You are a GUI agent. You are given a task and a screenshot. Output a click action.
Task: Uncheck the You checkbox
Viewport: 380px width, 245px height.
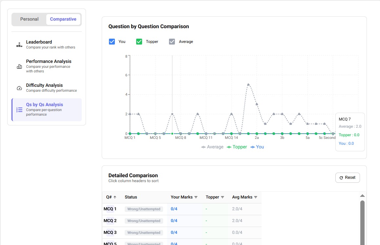pos(112,42)
